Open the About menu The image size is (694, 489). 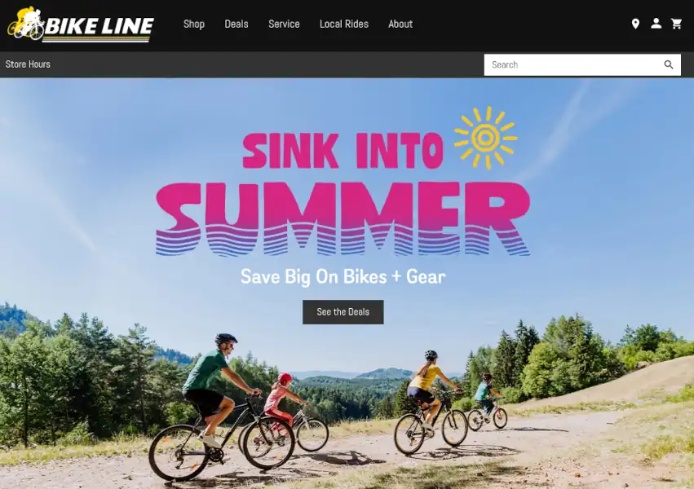tap(400, 24)
